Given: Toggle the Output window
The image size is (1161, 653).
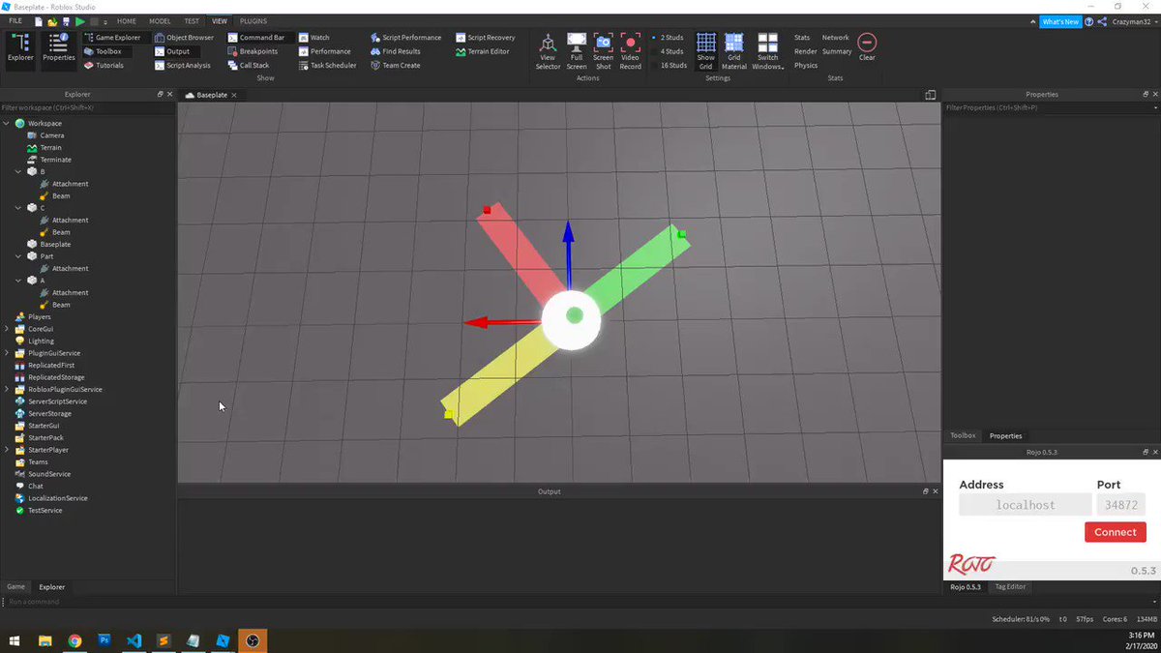Looking at the screenshot, I should coord(172,51).
